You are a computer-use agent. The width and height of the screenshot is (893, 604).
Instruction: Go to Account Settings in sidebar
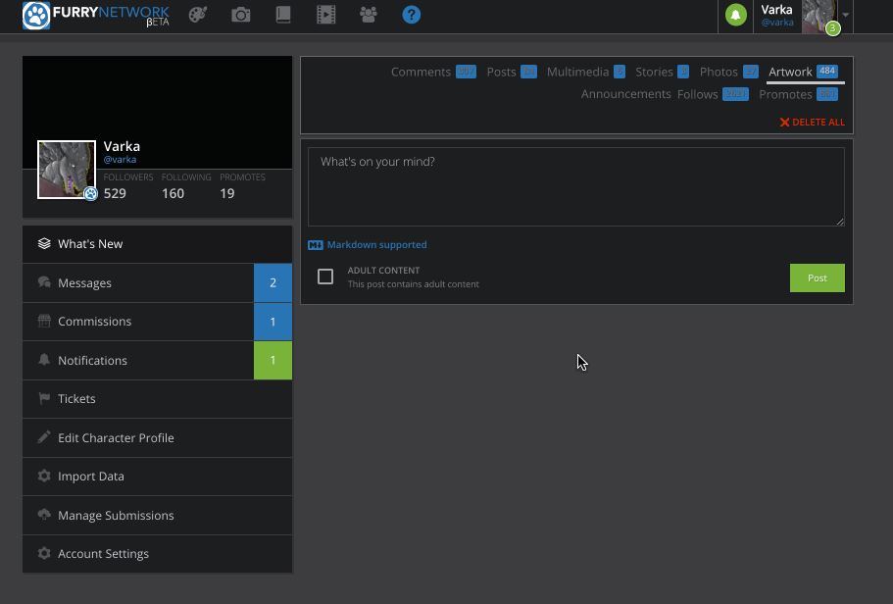point(103,554)
